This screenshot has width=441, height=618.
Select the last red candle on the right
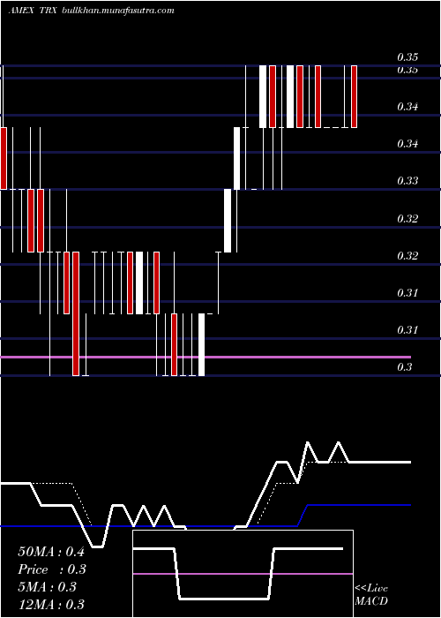tap(354, 96)
